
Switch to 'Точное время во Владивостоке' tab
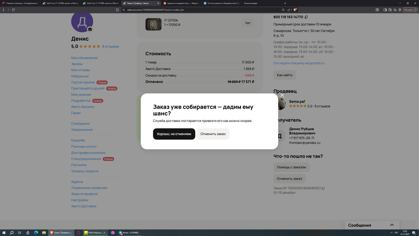221,3
